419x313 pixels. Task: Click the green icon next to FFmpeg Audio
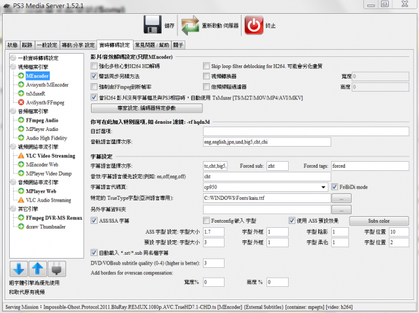click(x=21, y=120)
